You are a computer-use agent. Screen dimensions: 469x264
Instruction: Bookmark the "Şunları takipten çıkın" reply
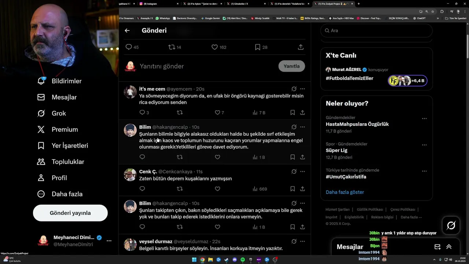[292, 227]
